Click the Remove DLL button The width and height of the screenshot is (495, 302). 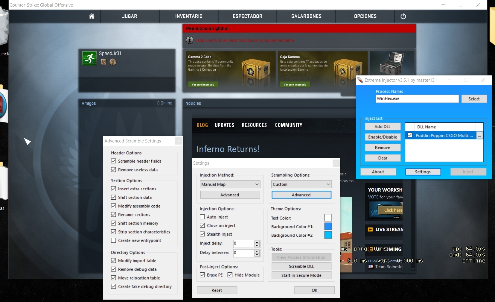click(383, 148)
